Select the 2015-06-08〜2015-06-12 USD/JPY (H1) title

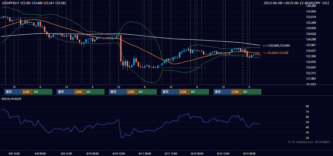click(x=297, y=3)
